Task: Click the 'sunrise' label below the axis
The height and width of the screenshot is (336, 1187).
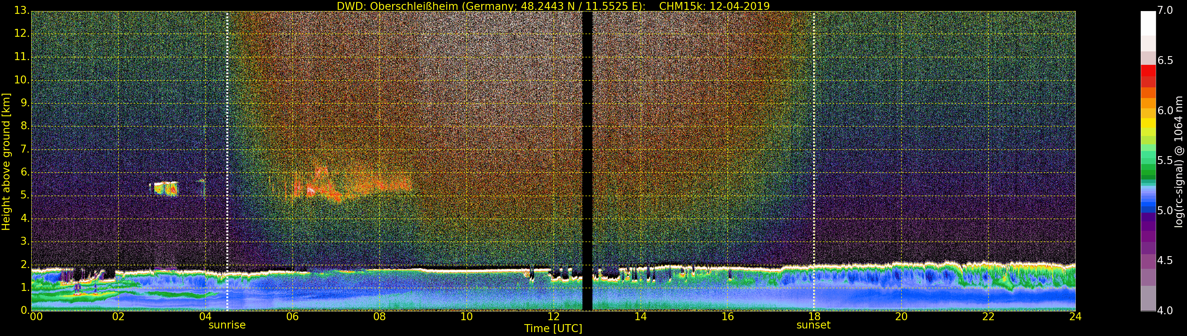Action: [227, 325]
